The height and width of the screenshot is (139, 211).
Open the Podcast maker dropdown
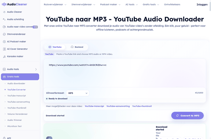[110, 4]
